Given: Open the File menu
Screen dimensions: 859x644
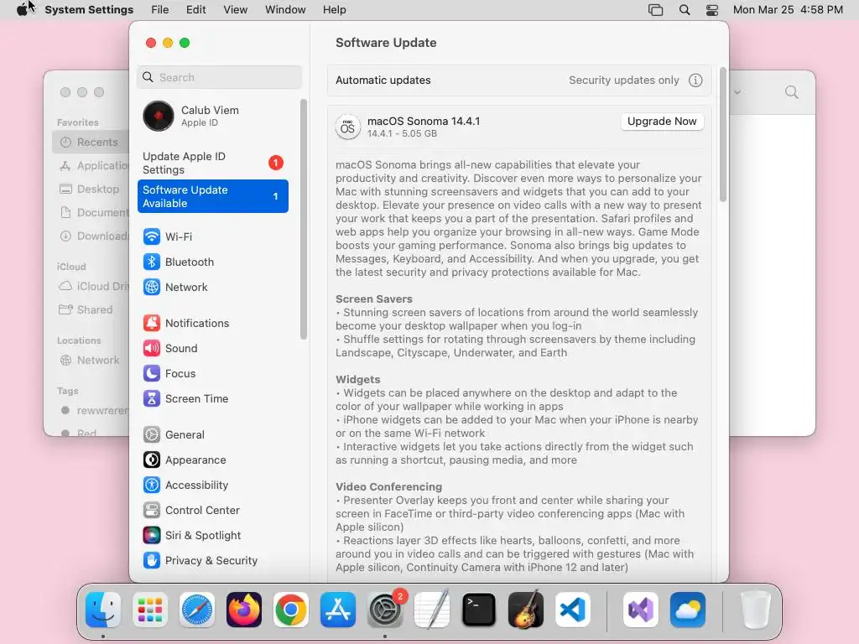Looking at the screenshot, I should [x=160, y=10].
